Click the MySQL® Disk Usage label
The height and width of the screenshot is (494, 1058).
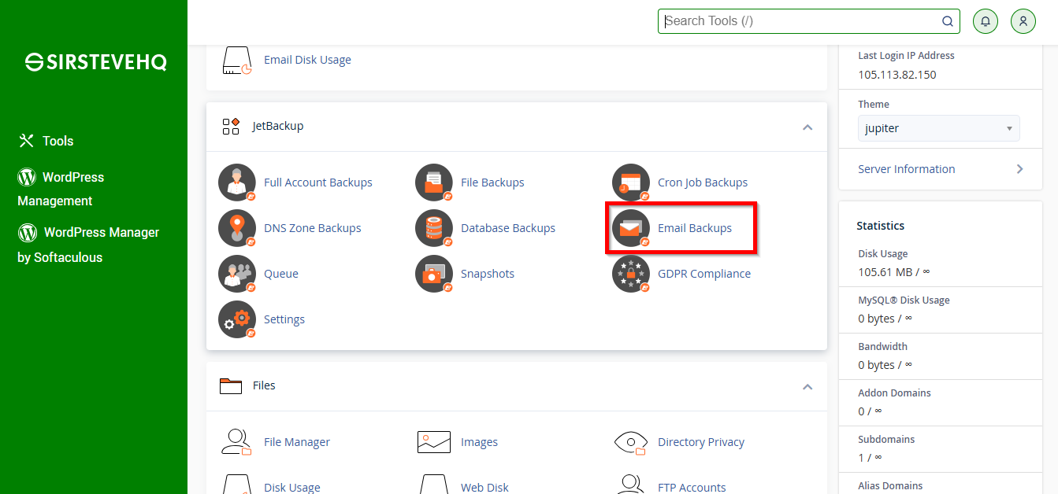point(904,300)
